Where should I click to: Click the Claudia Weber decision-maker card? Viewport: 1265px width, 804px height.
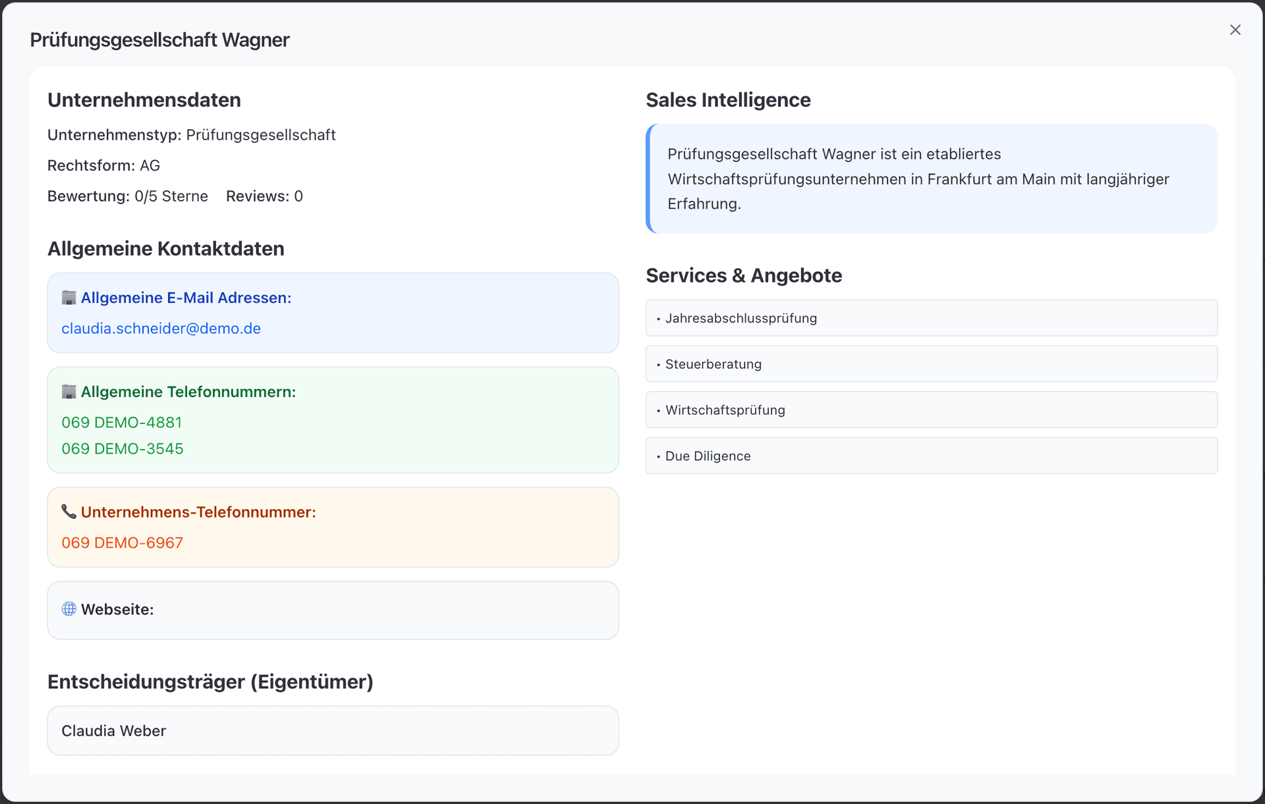coord(333,731)
